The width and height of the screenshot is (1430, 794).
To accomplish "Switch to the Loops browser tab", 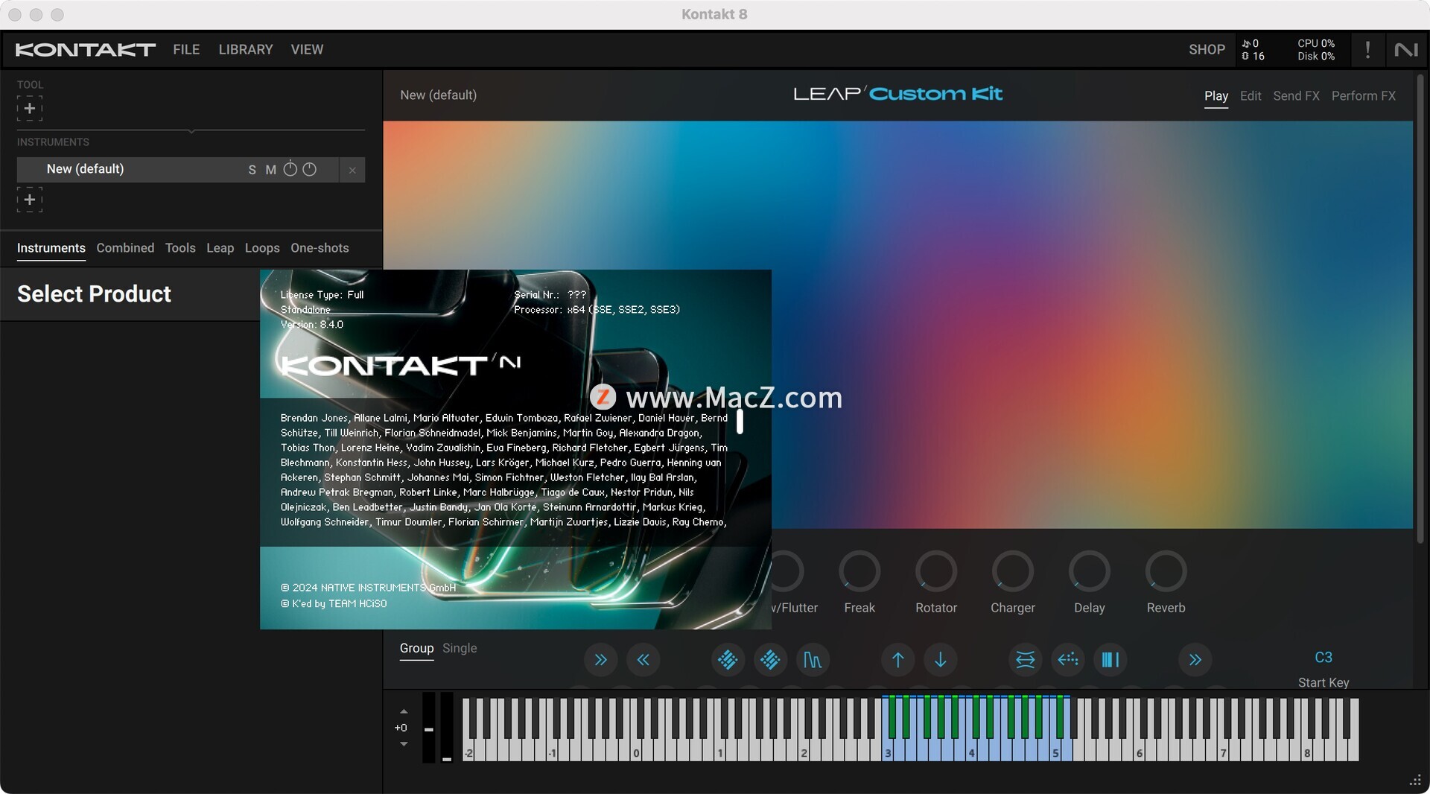I will tap(262, 248).
